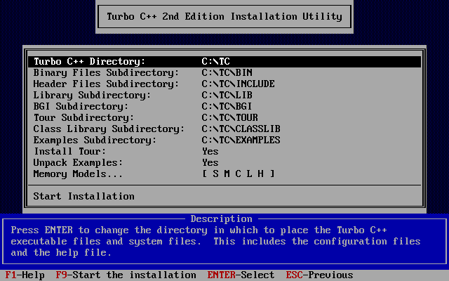This screenshot has height=281, width=449.
Task: Click F9-Start the installation shortcut
Action: pyautogui.click(x=126, y=275)
